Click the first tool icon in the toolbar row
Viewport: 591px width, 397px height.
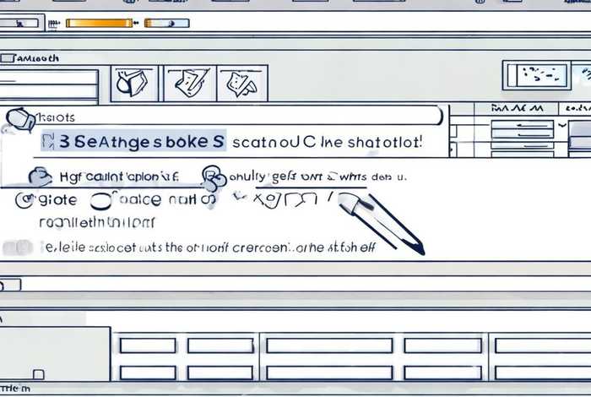click(131, 83)
